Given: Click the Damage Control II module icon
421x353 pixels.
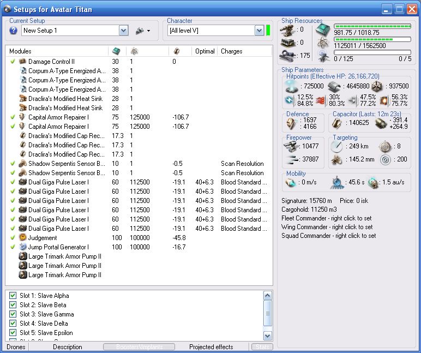Looking at the screenshot, I should pos(23,62).
